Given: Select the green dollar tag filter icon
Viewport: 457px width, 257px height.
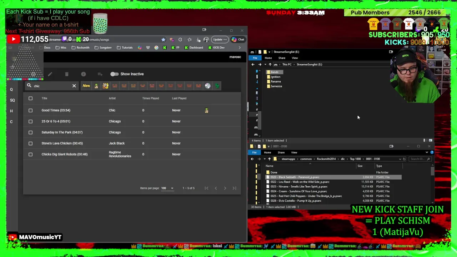Looking at the screenshot, I should click(217, 86).
